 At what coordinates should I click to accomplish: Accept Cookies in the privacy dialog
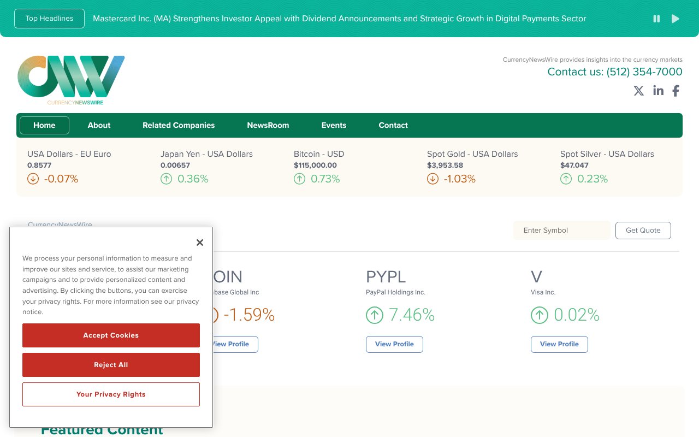point(111,335)
